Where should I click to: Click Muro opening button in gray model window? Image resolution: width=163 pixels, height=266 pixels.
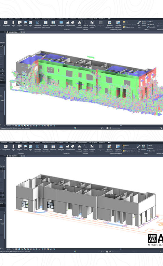point(150,146)
